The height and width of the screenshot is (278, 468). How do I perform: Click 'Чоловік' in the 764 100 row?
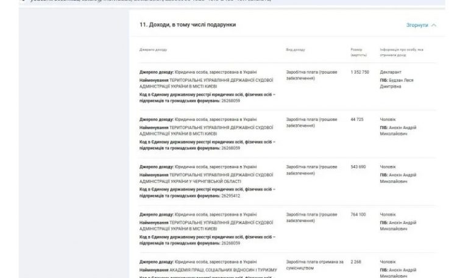tap(388, 215)
